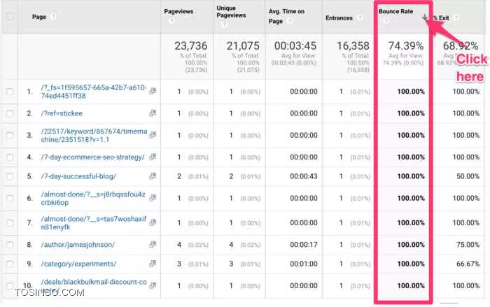Click total Entrances value 16,358
The width and height of the screenshot is (490, 307).
(353, 46)
